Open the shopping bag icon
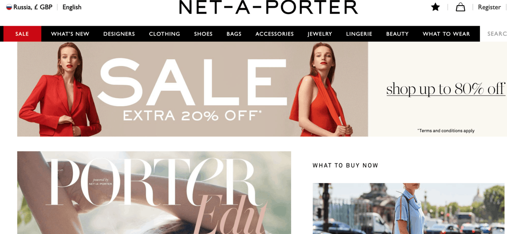The width and height of the screenshot is (507, 234). [460, 7]
